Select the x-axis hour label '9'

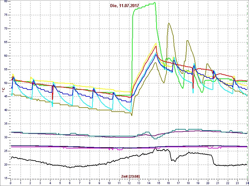(99, 183)
